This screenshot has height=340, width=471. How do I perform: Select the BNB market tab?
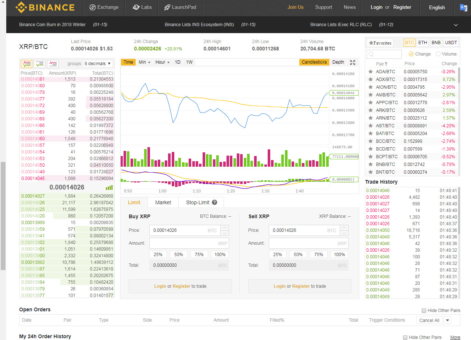(x=436, y=43)
